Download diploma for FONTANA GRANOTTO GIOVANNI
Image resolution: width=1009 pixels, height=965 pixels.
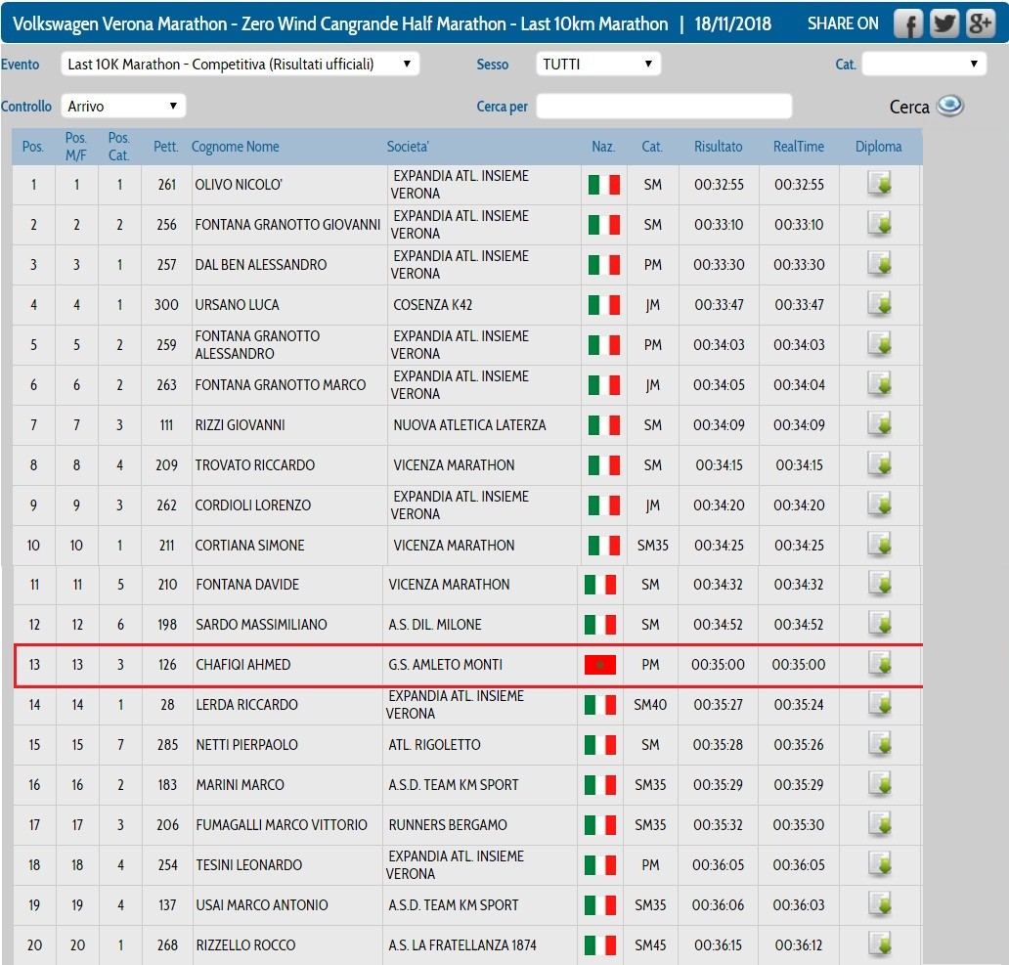point(880,225)
